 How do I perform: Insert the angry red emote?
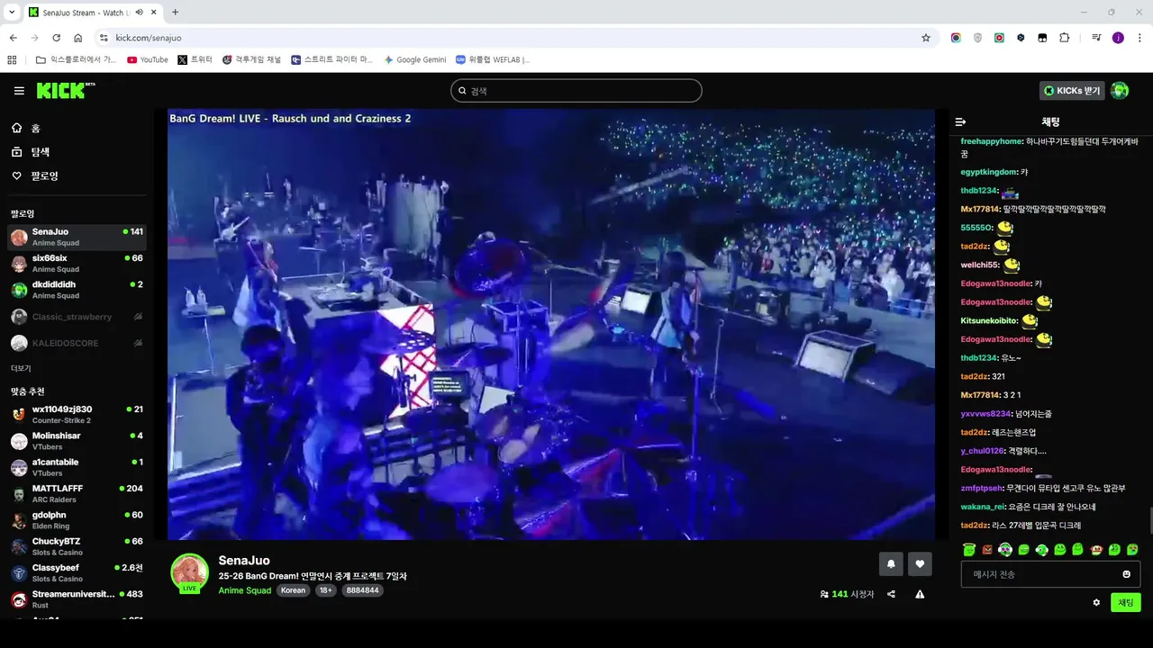point(987,549)
